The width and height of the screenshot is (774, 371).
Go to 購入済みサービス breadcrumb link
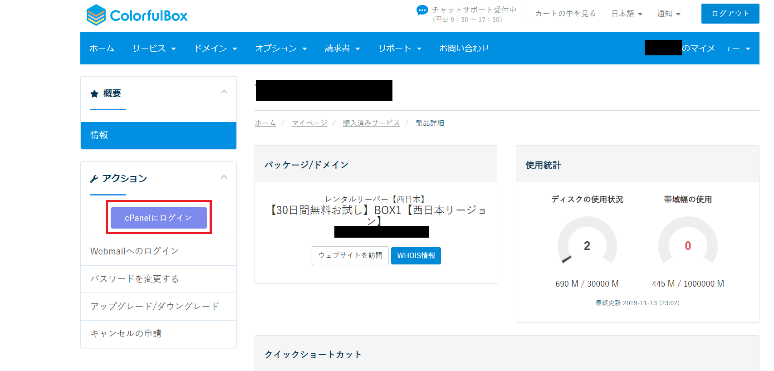click(x=371, y=123)
